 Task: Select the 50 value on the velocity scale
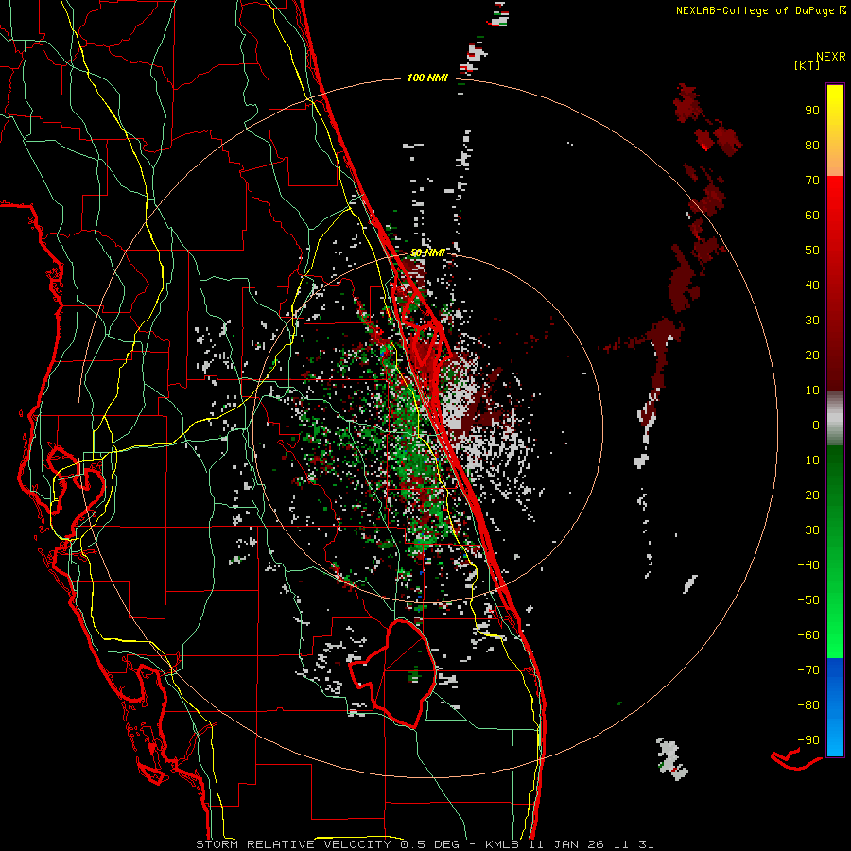click(812, 251)
